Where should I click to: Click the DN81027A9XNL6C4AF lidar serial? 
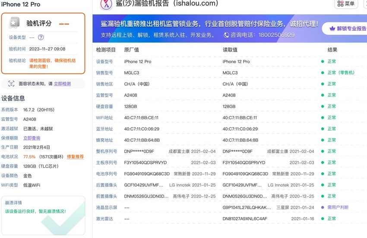coord(245,219)
